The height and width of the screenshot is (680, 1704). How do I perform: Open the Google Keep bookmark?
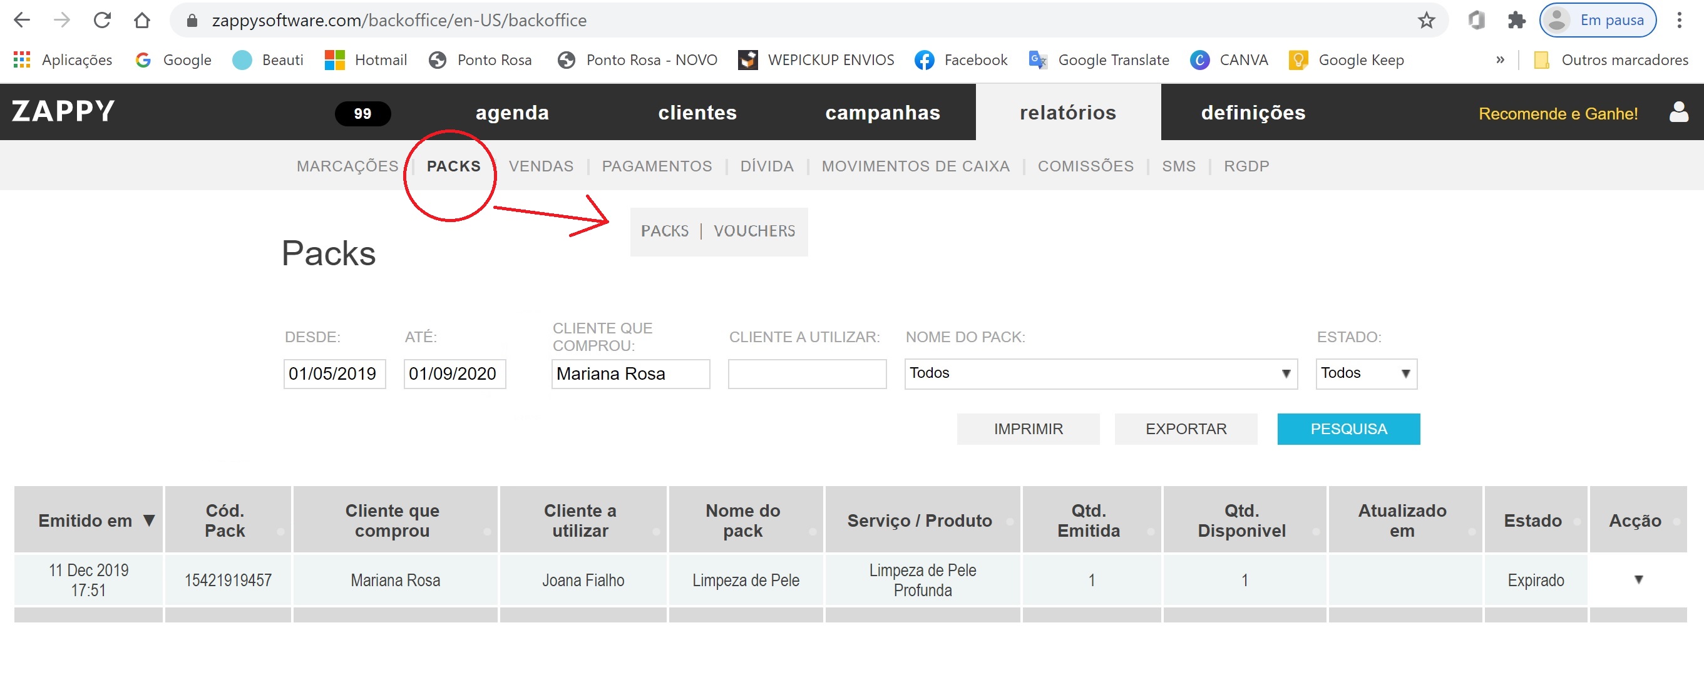pos(1346,60)
